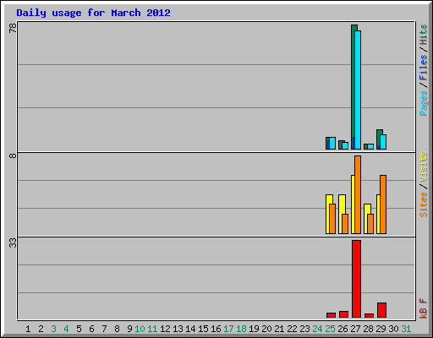The image size is (433, 338).
Task: Click day label '8' on the axis
Action: [x=117, y=329]
